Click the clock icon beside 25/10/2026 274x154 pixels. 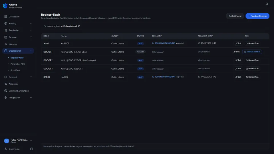pos(199,43)
